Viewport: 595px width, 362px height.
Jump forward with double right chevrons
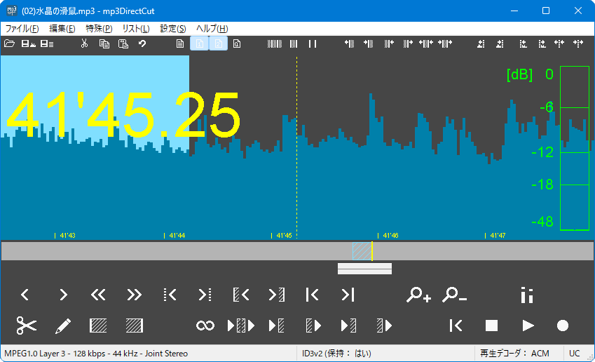click(x=134, y=295)
